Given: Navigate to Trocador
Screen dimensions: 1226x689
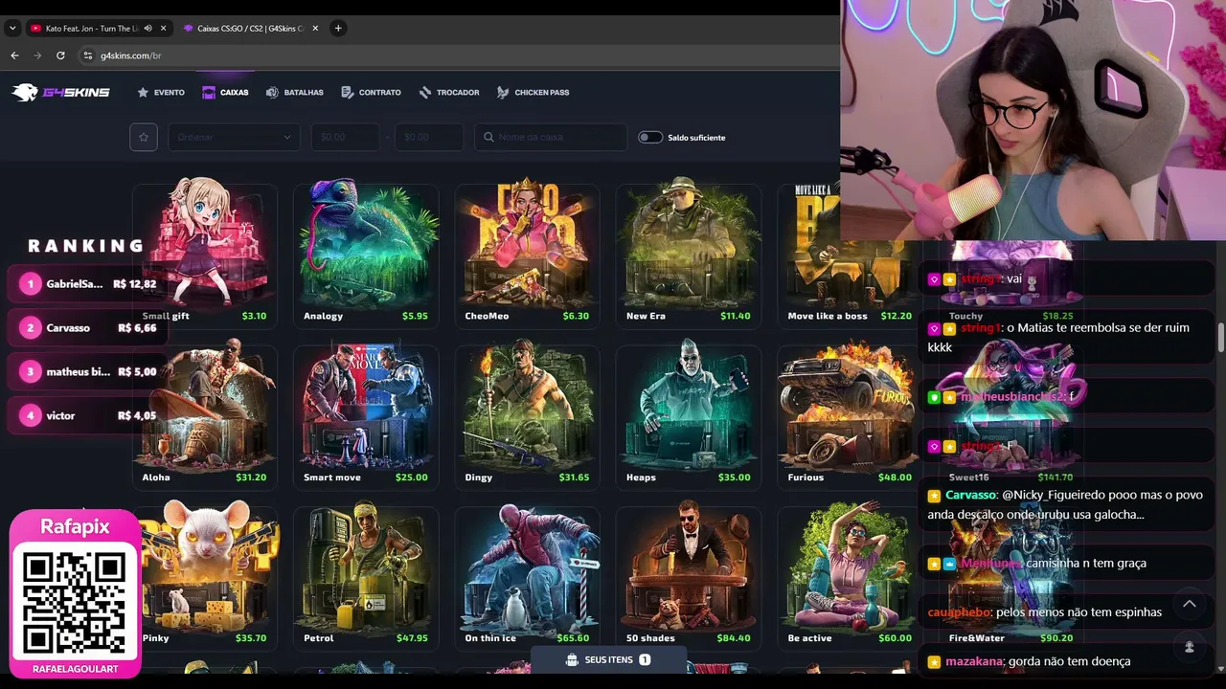Looking at the screenshot, I should (449, 93).
